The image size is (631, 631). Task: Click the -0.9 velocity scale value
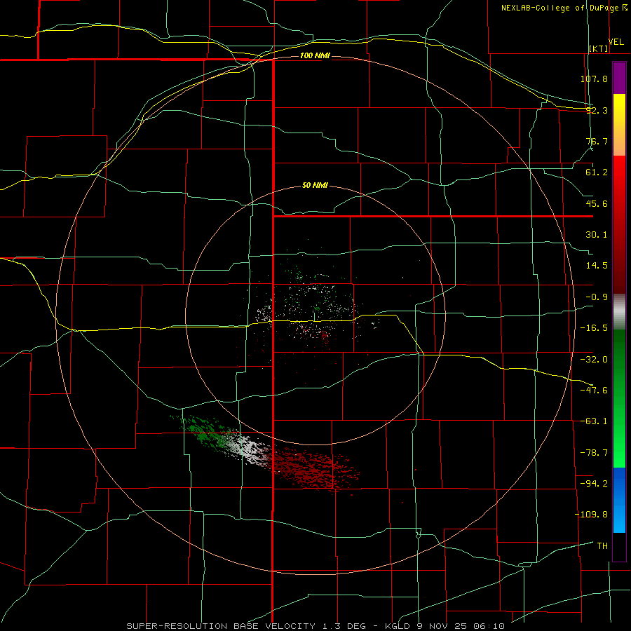pos(597,297)
